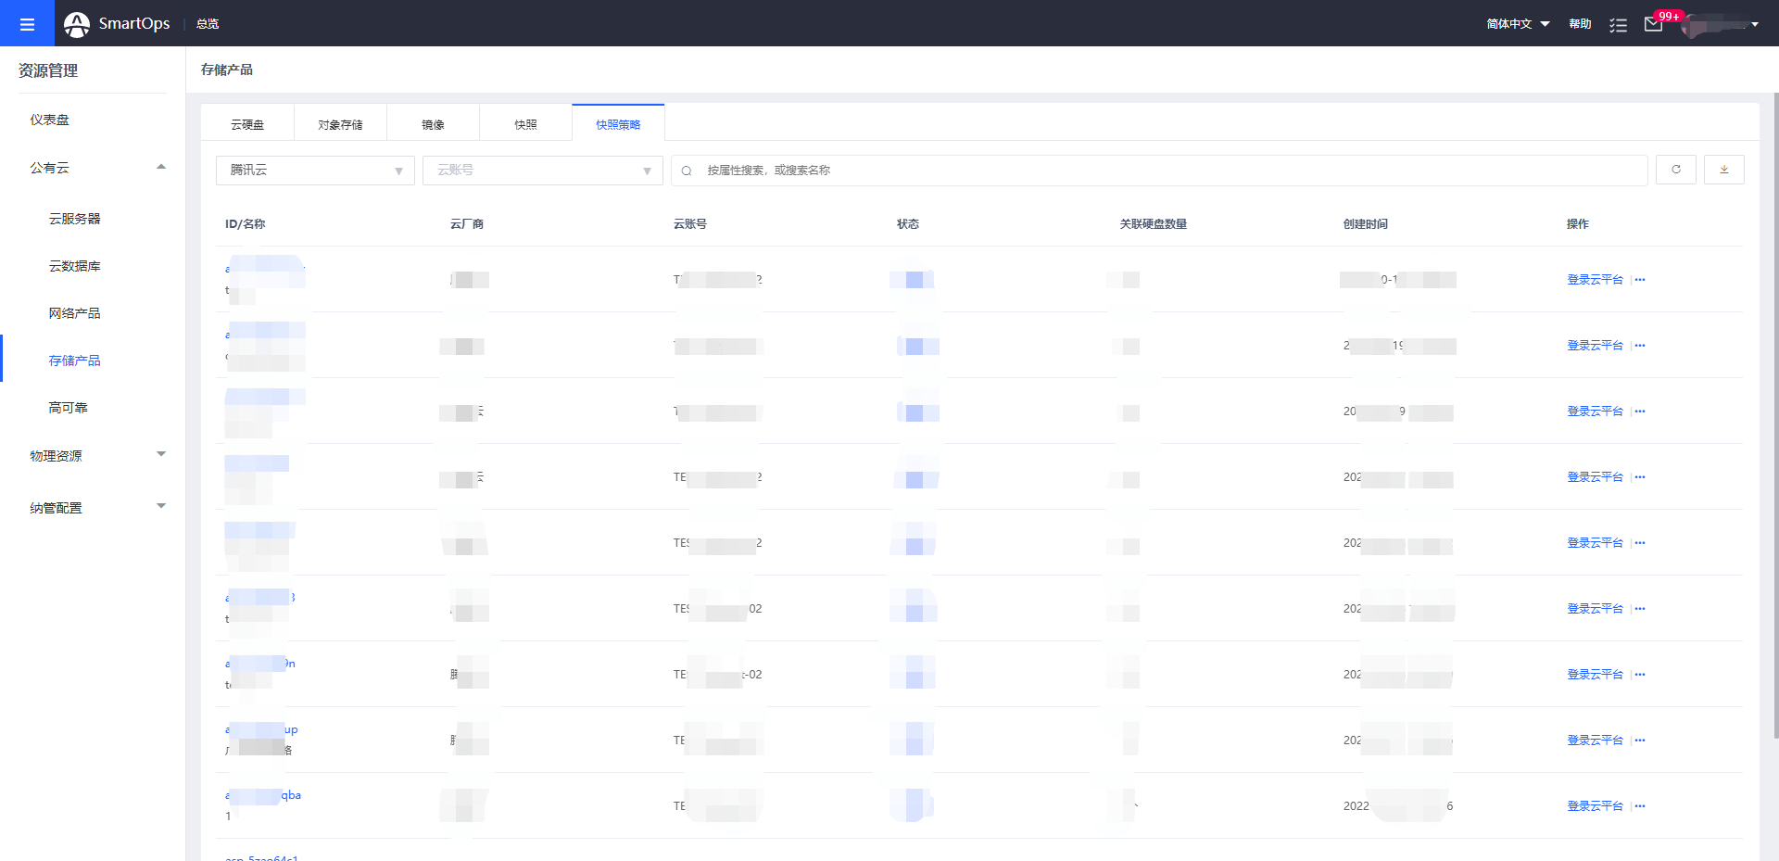Image resolution: width=1779 pixels, height=861 pixels.
Task: Click 帮助 help link in header
Action: coord(1580,24)
